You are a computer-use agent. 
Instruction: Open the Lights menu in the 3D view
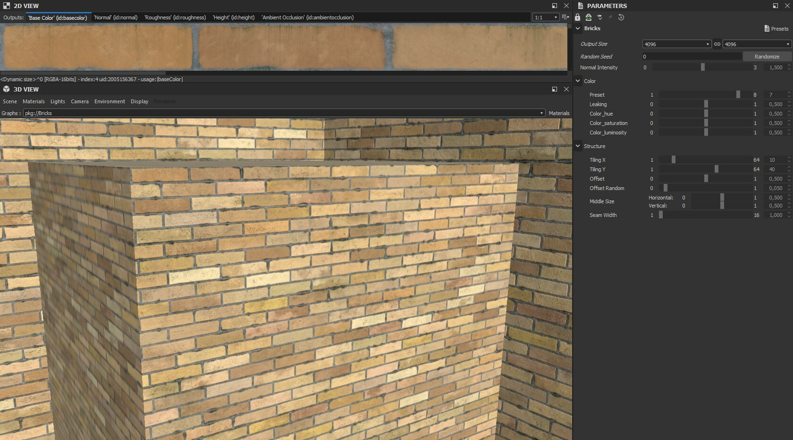(x=57, y=101)
